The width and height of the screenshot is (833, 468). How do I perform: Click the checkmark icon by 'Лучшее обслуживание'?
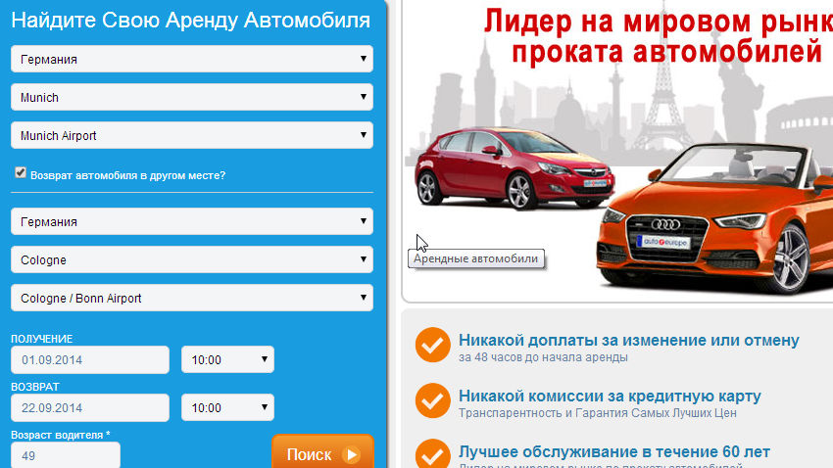point(433,453)
